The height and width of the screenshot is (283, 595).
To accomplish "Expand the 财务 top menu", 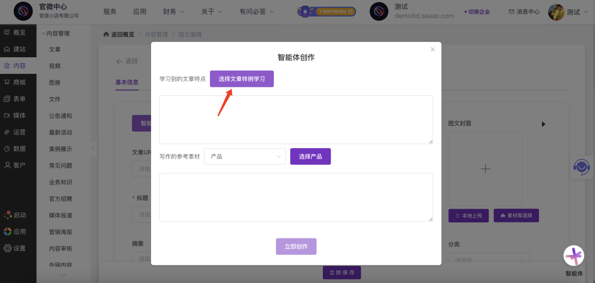I will pos(174,12).
